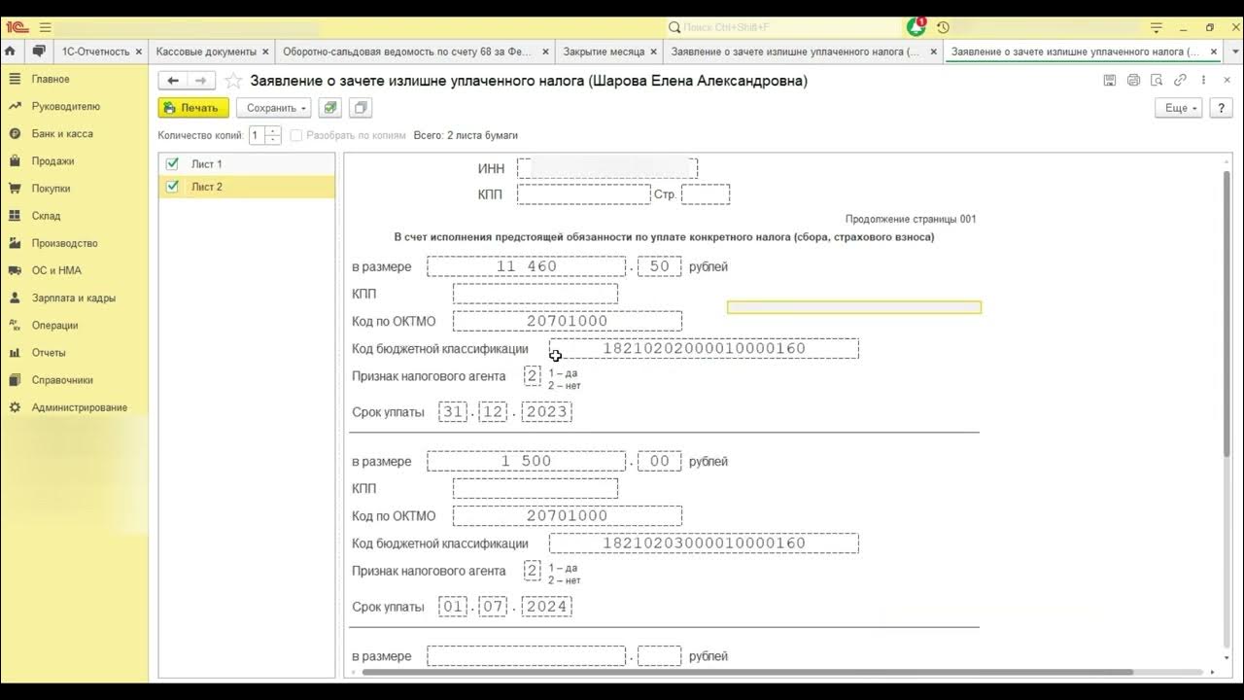Add form to favorites star
Image resolution: width=1244 pixels, height=700 pixels.
click(x=233, y=81)
